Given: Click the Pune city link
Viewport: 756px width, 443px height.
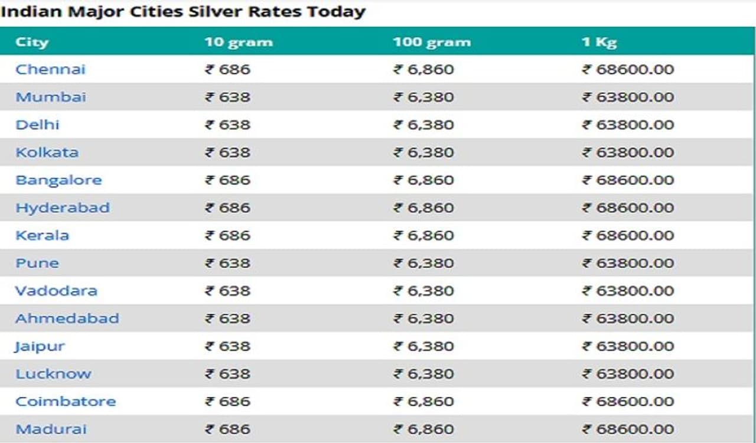Looking at the screenshot, I should [x=37, y=263].
